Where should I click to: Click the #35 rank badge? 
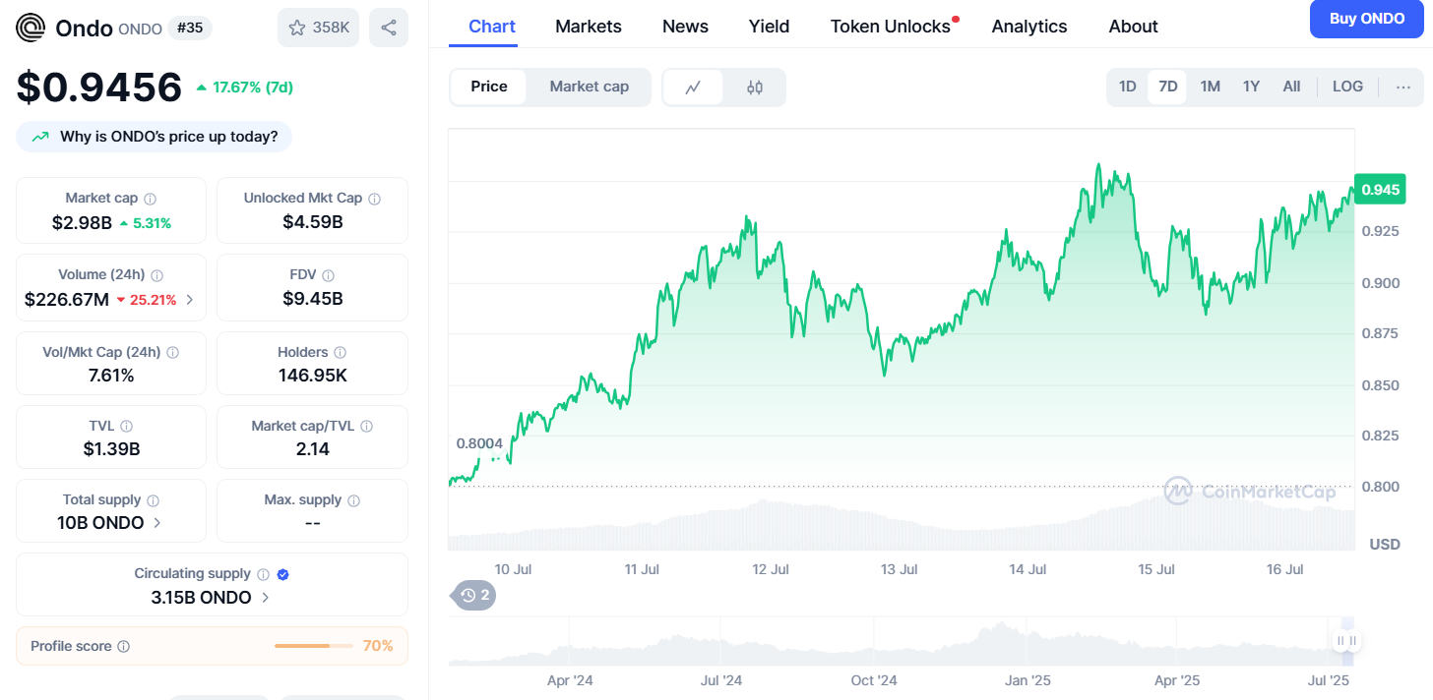[x=190, y=28]
